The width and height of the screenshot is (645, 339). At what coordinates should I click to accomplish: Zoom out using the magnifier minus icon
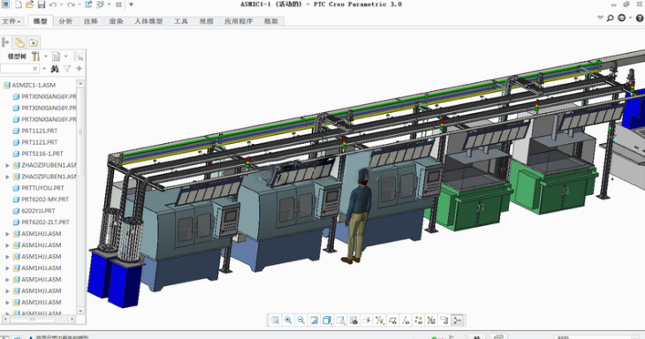coord(301,320)
